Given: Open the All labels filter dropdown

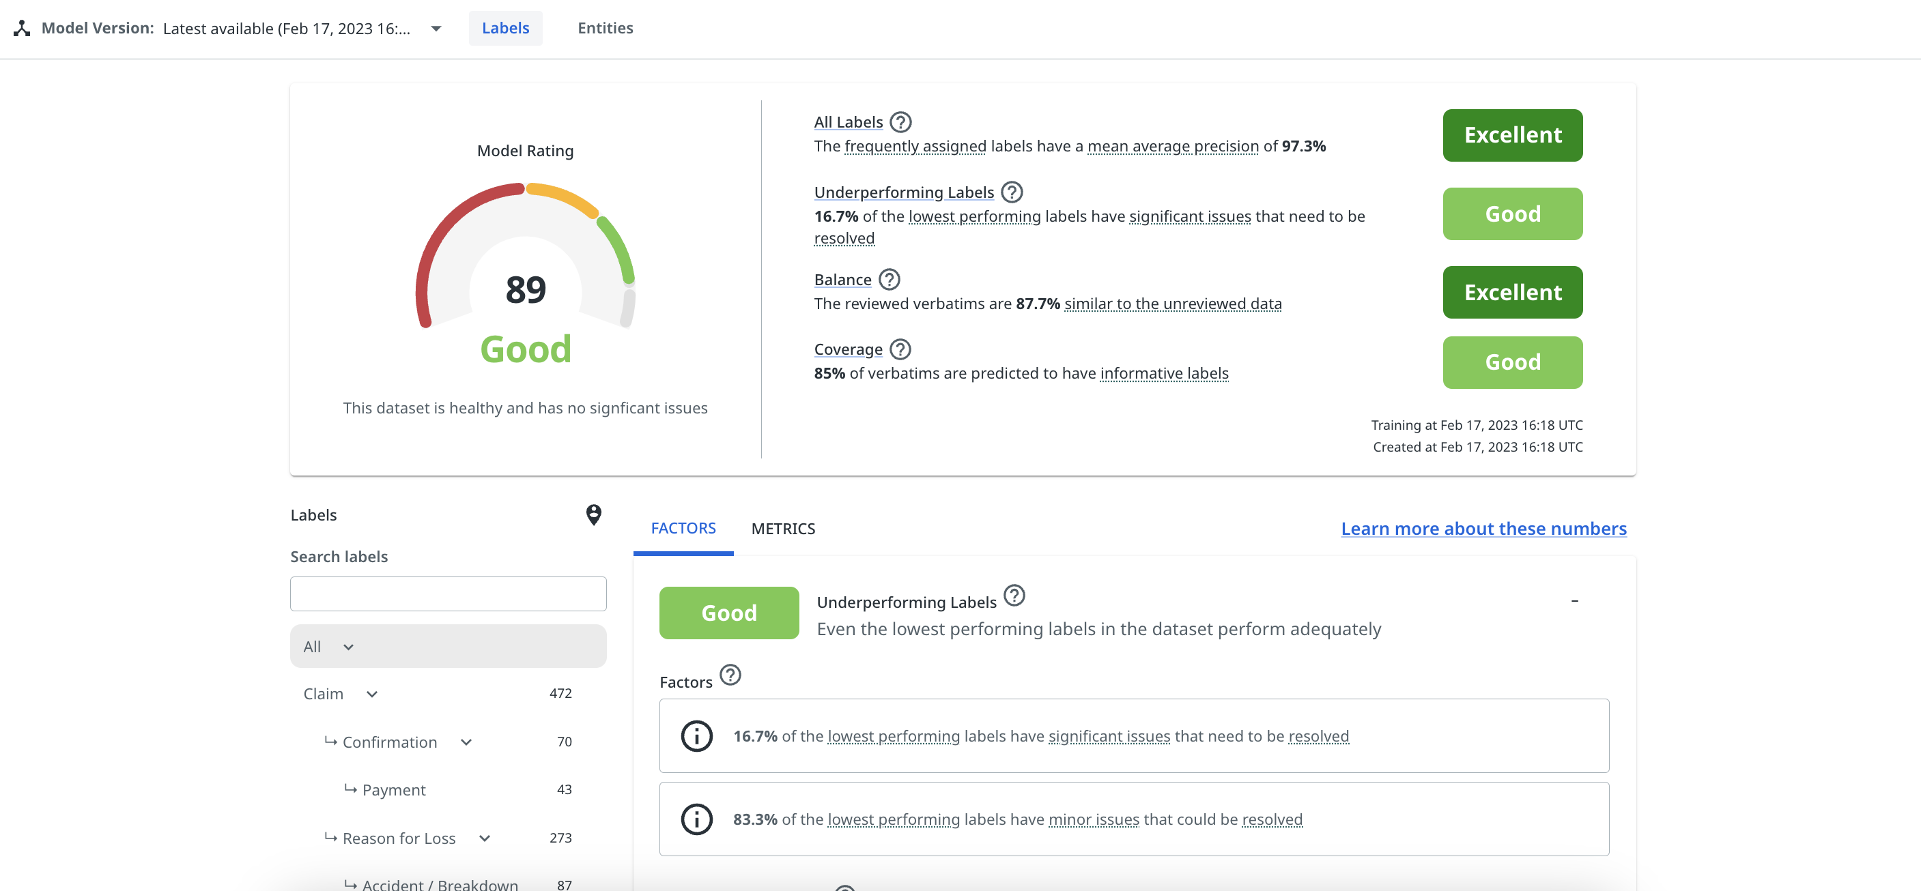Looking at the screenshot, I should pos(347,647).
